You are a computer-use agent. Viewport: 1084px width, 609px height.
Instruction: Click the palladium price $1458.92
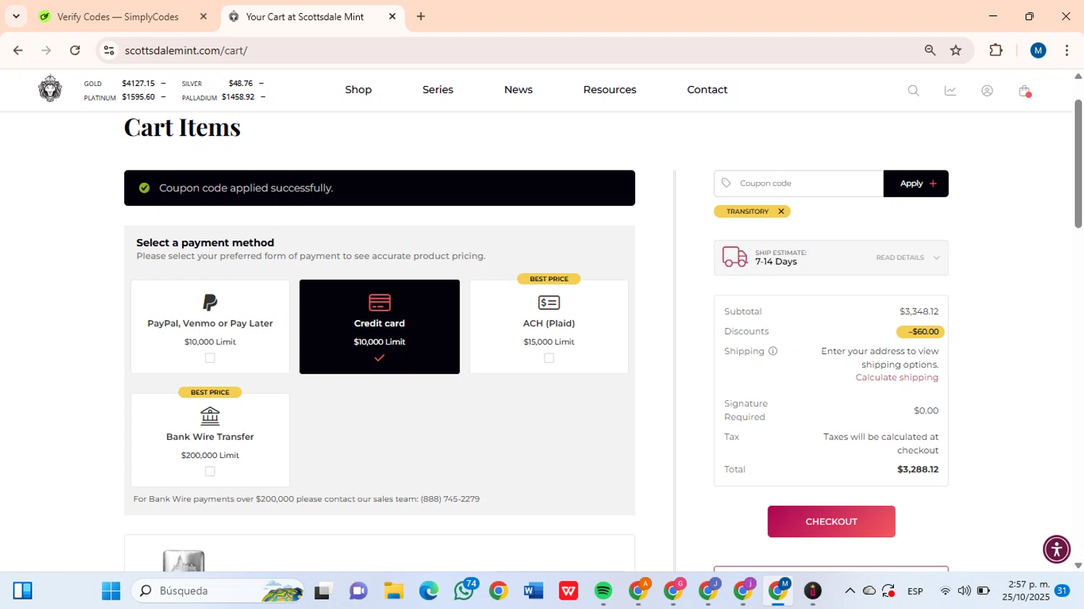pyautogui.click(x=238, y=97)
